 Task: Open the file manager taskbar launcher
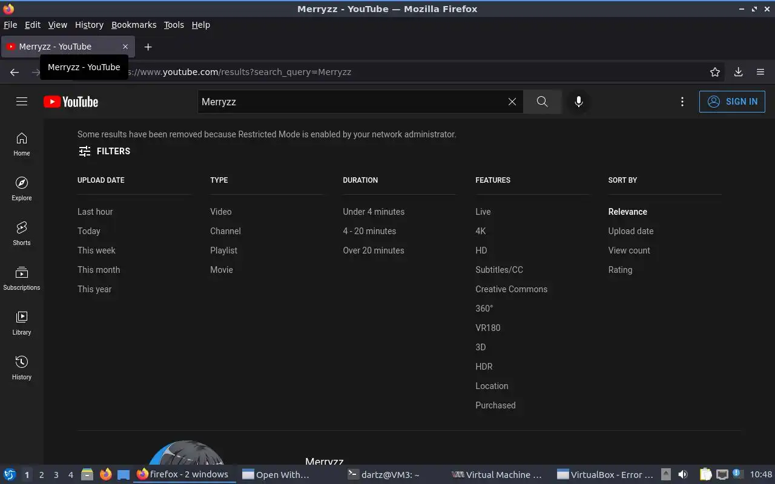pyautogui.click(x=87, y=474)
